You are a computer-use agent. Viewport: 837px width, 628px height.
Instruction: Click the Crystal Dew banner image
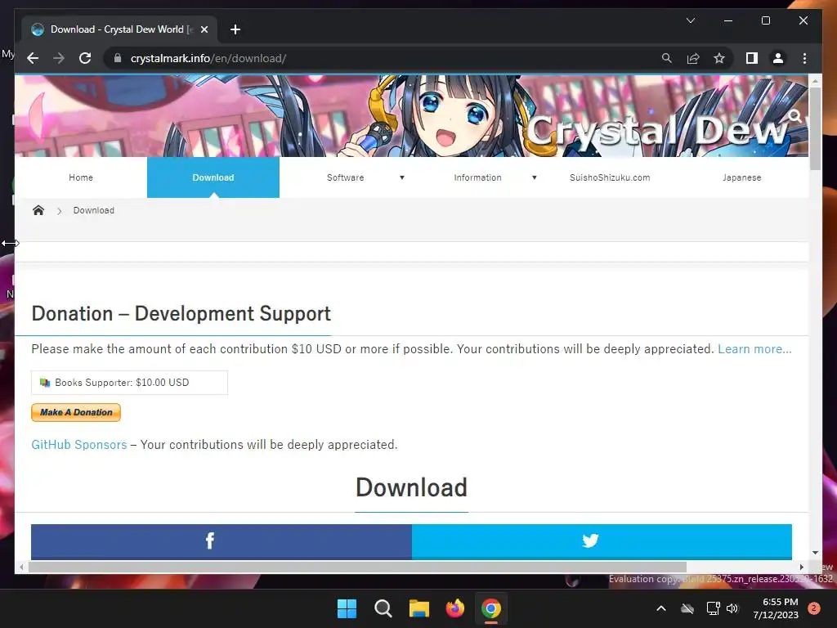[x=411, y=116]
